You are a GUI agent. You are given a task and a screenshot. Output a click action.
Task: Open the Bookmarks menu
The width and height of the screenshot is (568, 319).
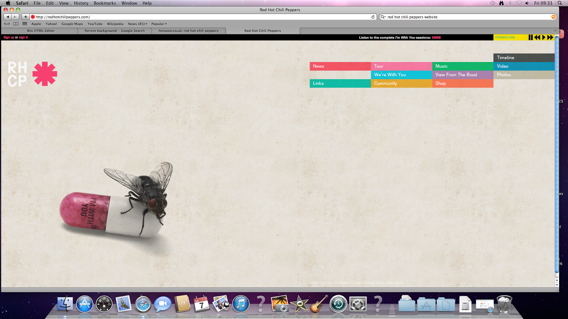tap(105, 3)
